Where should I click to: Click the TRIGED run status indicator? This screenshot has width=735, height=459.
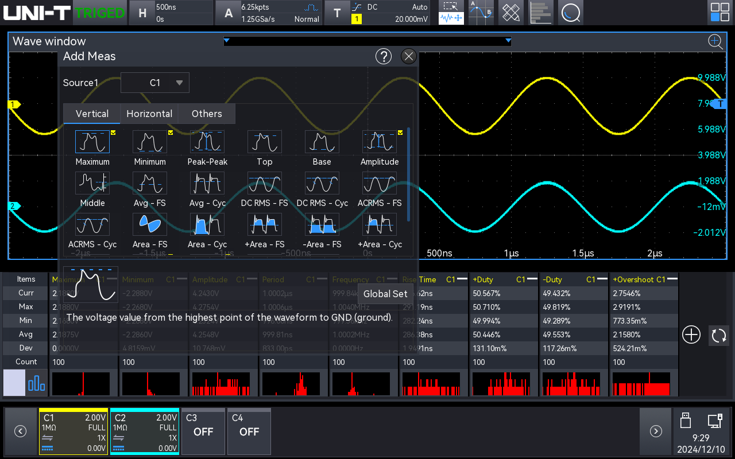100,13
